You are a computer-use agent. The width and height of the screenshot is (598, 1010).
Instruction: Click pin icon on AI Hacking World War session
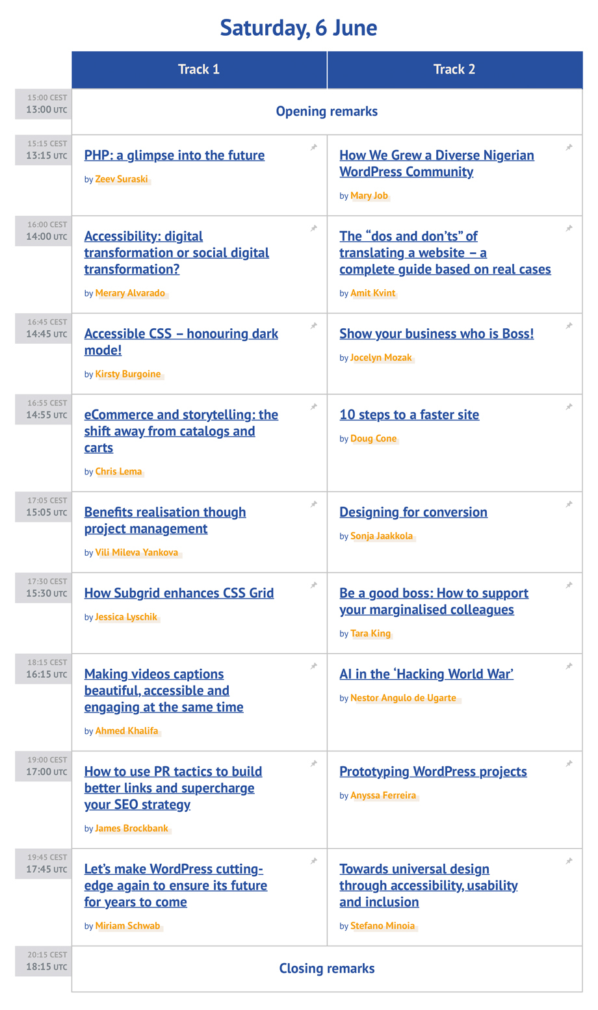point(569,666)
